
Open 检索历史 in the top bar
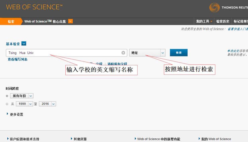tap(223, 21)
